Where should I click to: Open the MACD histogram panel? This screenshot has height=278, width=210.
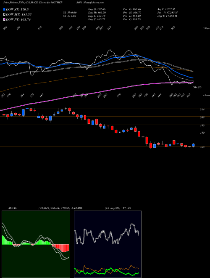pos(36,244)
